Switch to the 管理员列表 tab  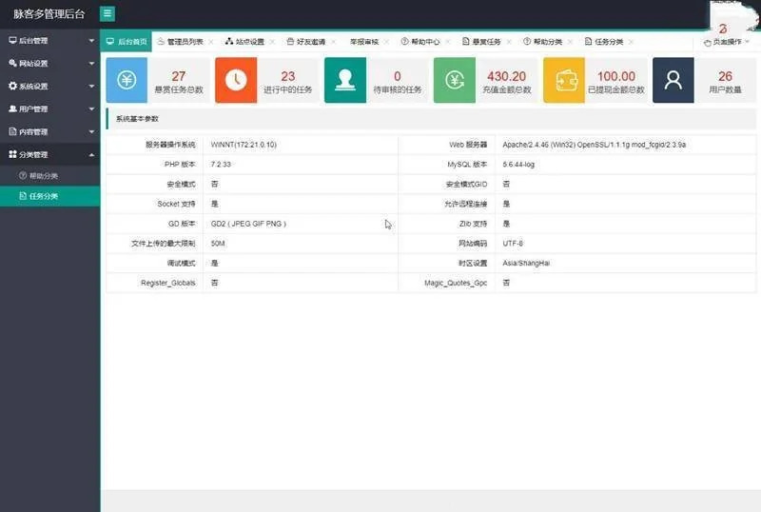184,42
